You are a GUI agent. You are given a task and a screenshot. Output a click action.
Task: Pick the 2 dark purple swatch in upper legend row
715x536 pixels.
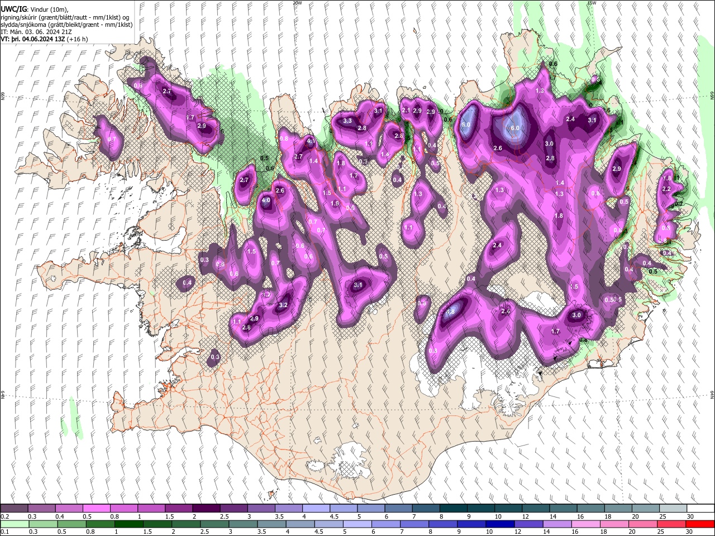click(207, 508)
